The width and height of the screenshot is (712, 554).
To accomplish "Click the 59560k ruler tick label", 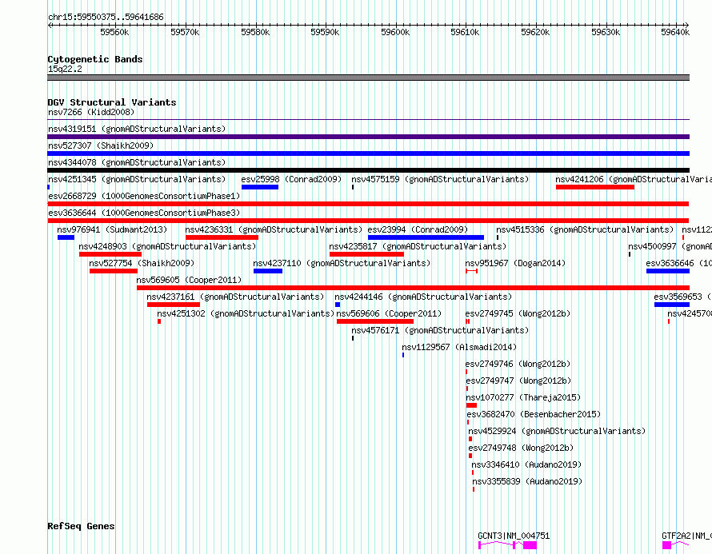I will (114, 32).
